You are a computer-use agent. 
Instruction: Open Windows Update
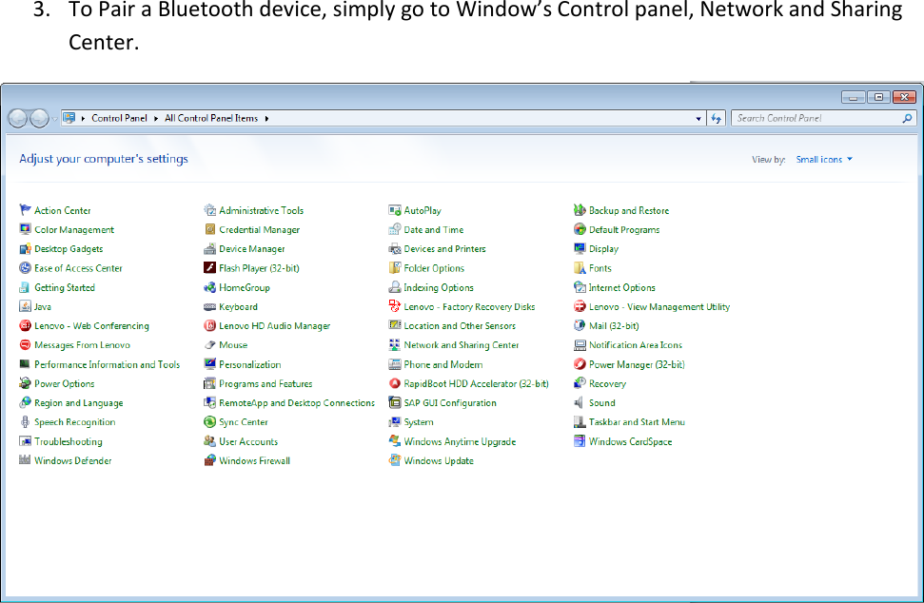click(x=433, y=459)
